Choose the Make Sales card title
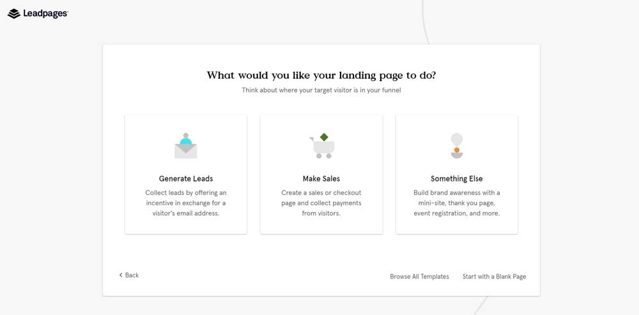The height and width of the screenshot is (315, 639). tap(321, 178)
